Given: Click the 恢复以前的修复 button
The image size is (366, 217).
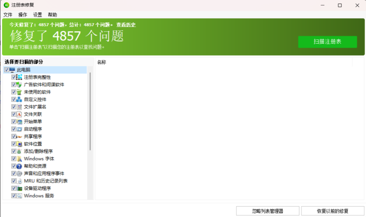Looking at the screenshot, I should click(332, 211).
